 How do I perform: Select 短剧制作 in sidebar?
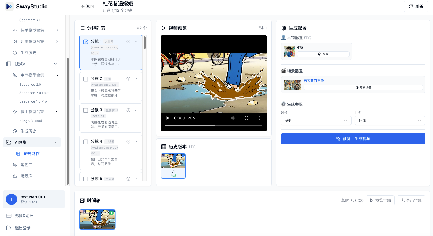[x=31, y=154]
